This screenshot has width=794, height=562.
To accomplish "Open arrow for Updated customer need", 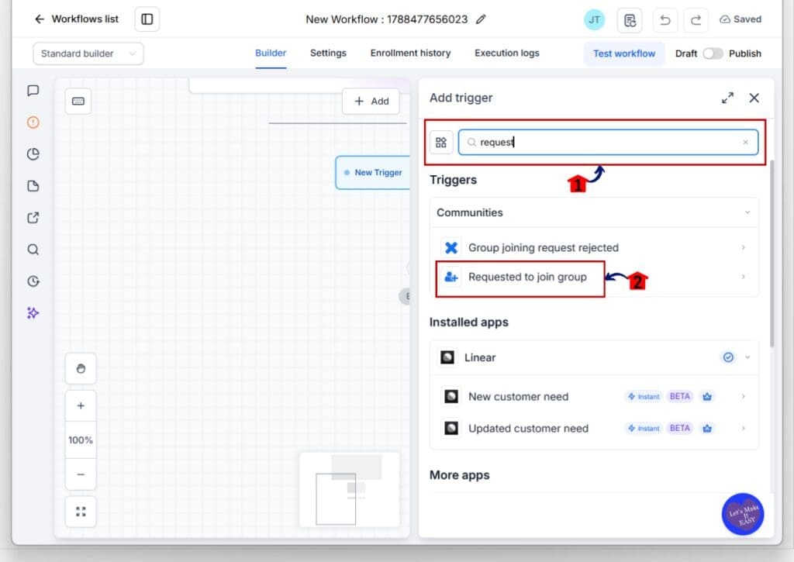I will point(744,429).
